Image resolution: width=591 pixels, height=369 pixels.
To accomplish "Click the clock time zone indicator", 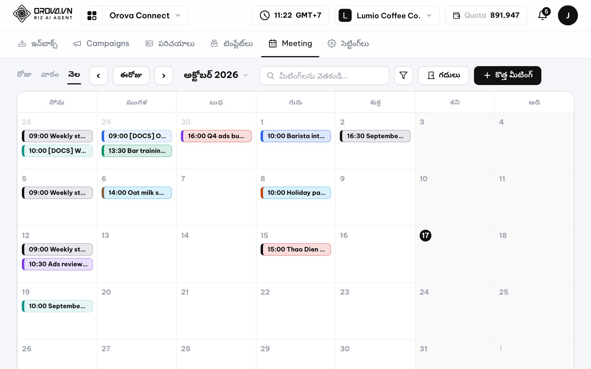I will [290, 15].
